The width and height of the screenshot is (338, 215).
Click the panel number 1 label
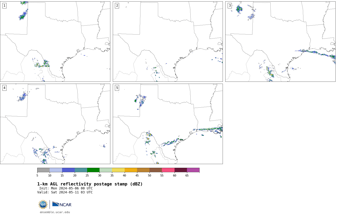(4, 6)
